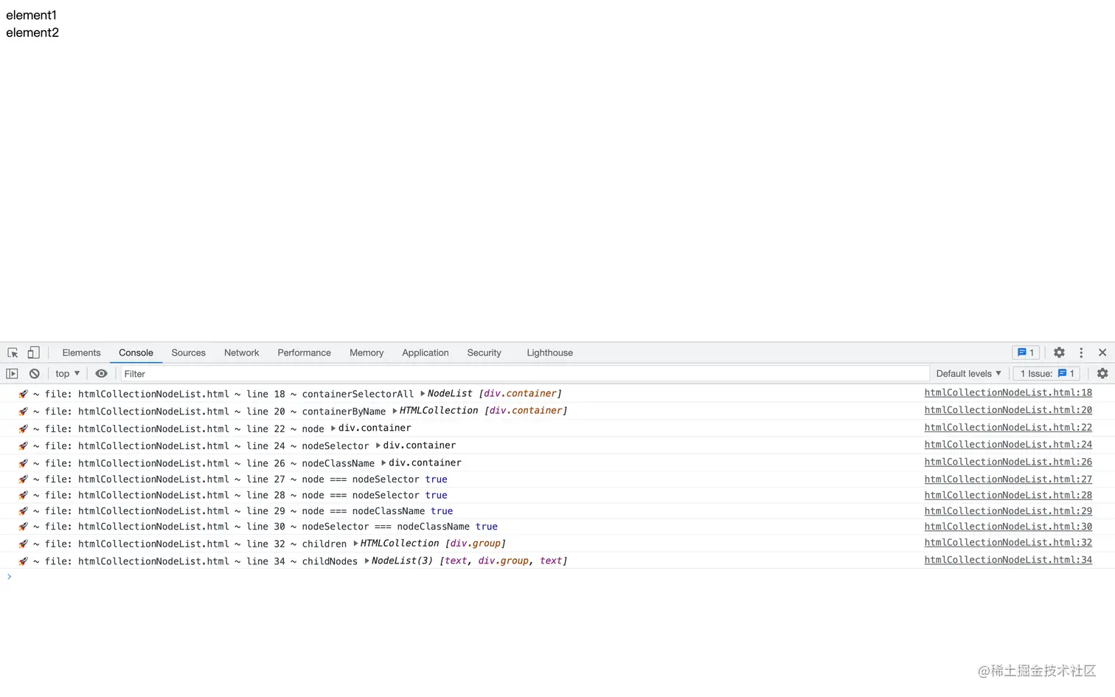1115x697 pixels.
Task: Open the Default levels dropdown
Action: coord(968,374)
